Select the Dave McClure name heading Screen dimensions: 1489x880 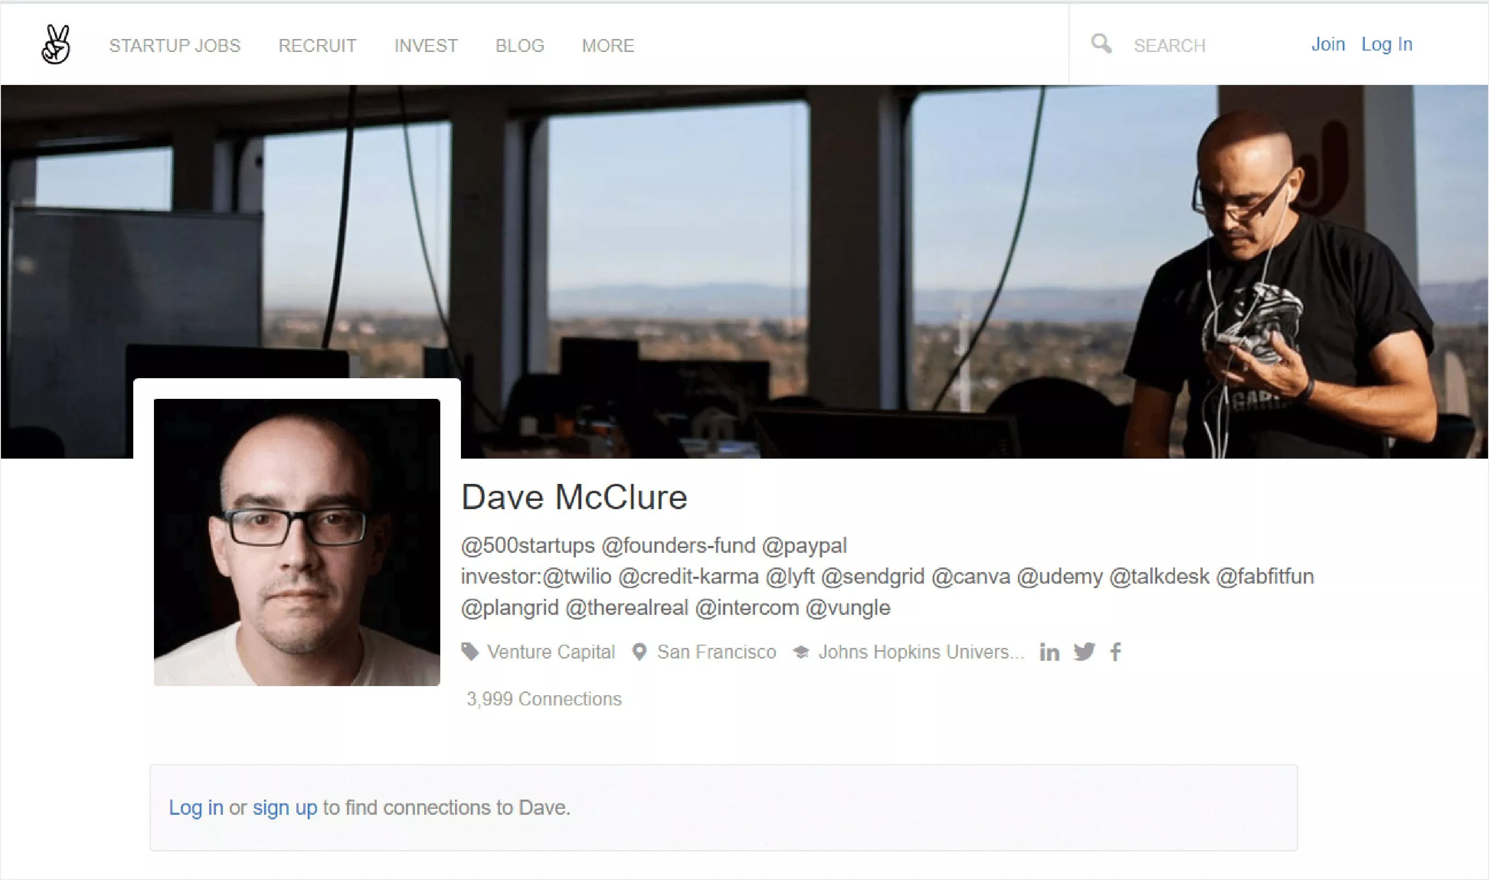[574, 497]
